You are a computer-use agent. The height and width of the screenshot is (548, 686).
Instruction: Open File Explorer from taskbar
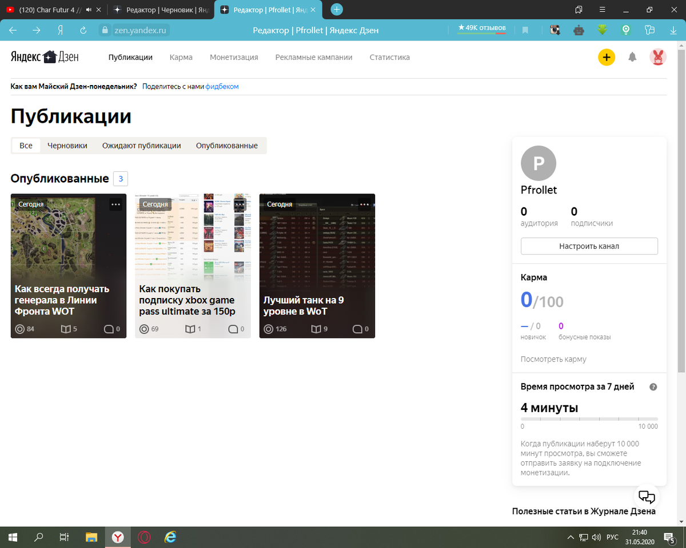pyautogui.click(x=91, y=537)
